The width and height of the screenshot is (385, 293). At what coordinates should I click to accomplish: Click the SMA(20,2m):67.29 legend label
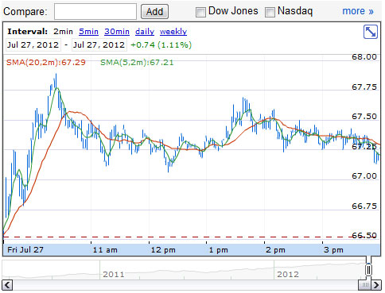point(46,63)
